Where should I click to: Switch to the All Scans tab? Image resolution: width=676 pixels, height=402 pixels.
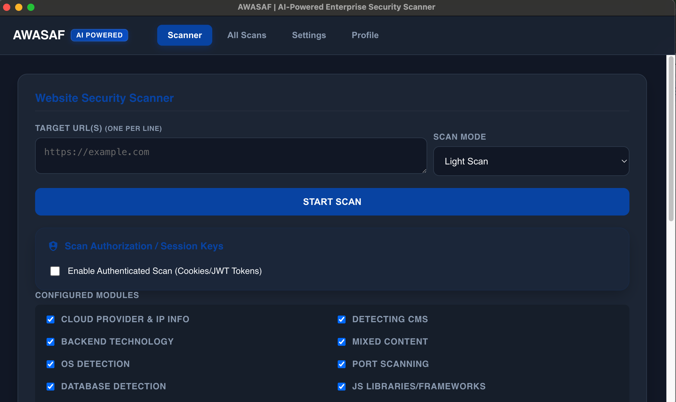247,35
